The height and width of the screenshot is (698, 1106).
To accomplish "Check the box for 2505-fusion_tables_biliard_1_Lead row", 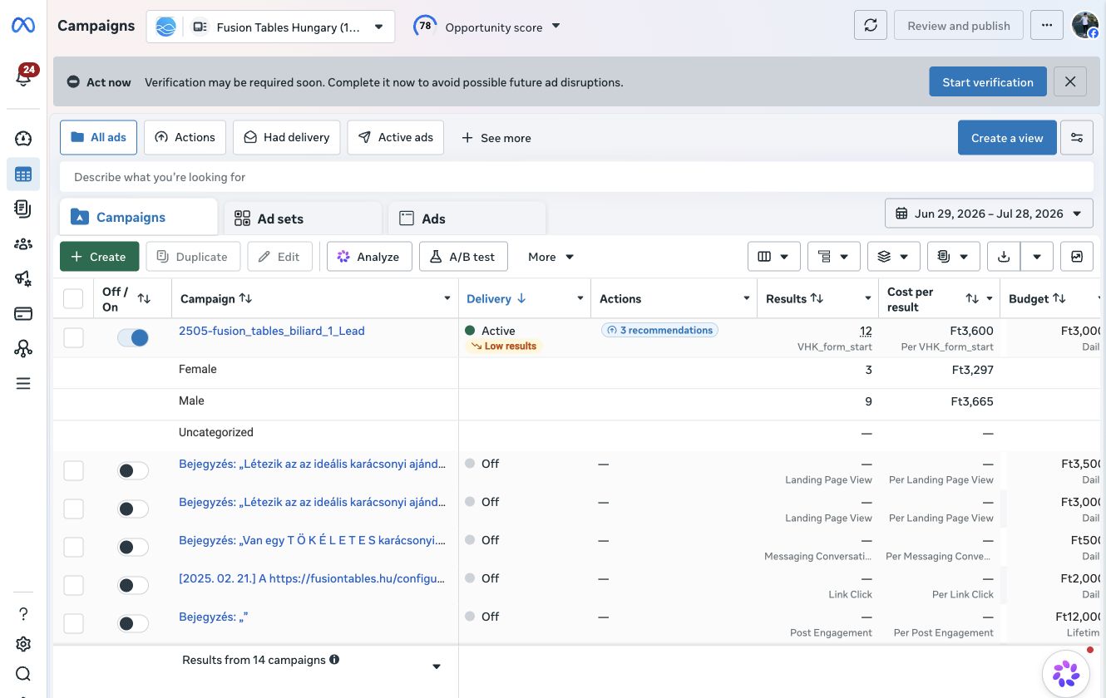I will [x=74, y=337].
